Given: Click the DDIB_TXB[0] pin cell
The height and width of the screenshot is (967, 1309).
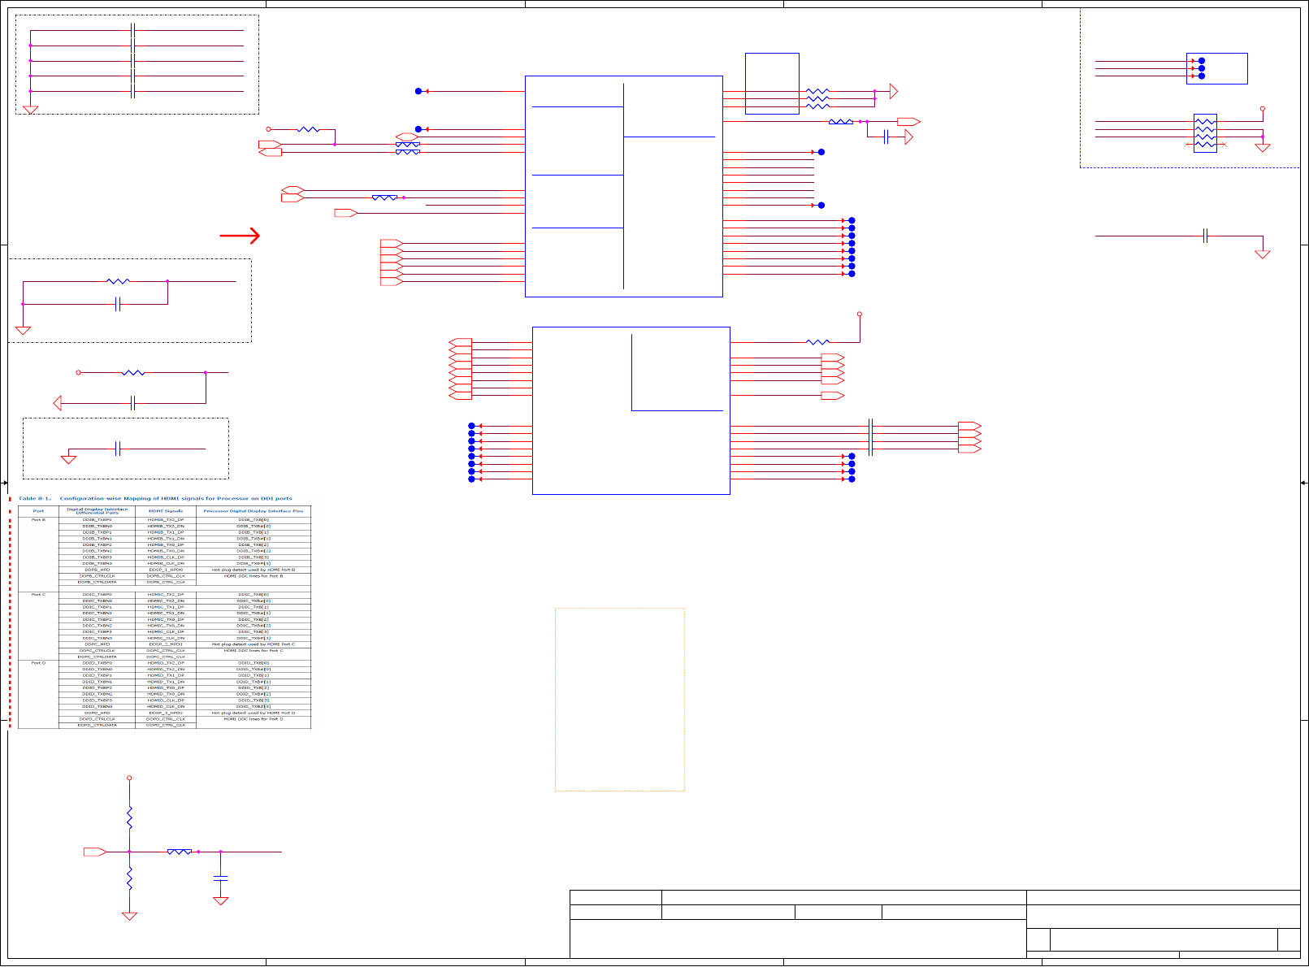Looking at the screenshot, I should 254,519.
